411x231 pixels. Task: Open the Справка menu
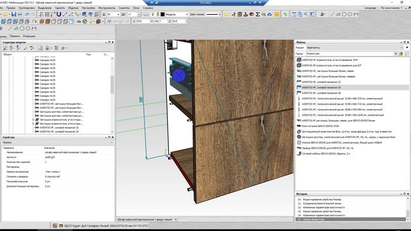(x=148, y=8)
